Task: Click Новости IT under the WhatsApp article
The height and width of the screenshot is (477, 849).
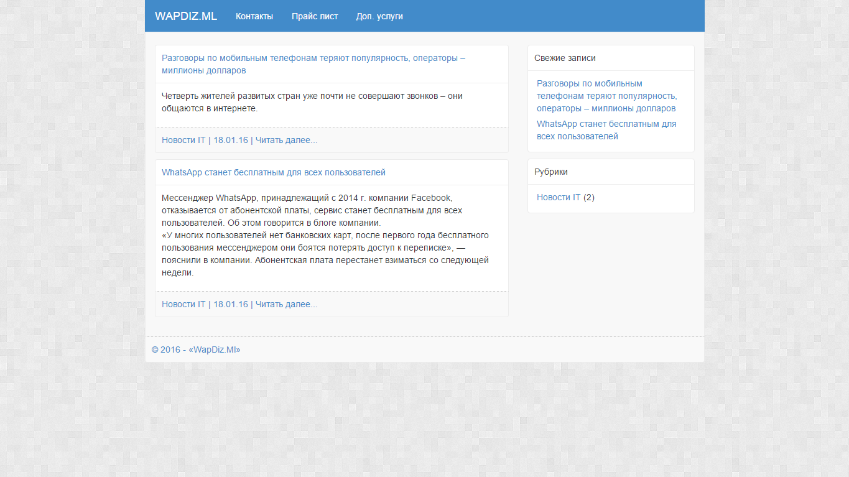Action: pos(183,304)
